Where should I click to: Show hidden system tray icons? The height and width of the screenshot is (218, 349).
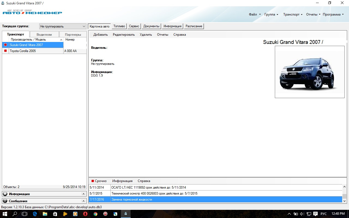pos(289,214)
